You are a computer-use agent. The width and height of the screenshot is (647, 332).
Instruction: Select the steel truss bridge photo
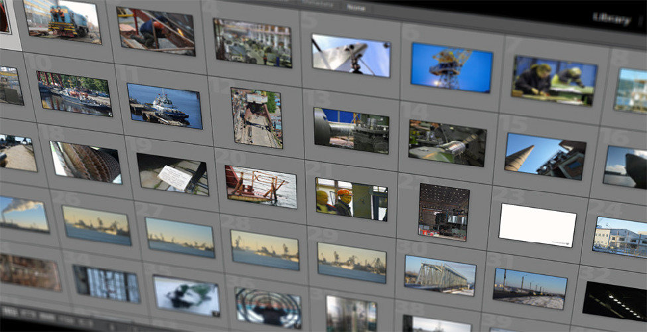[439, 275]
